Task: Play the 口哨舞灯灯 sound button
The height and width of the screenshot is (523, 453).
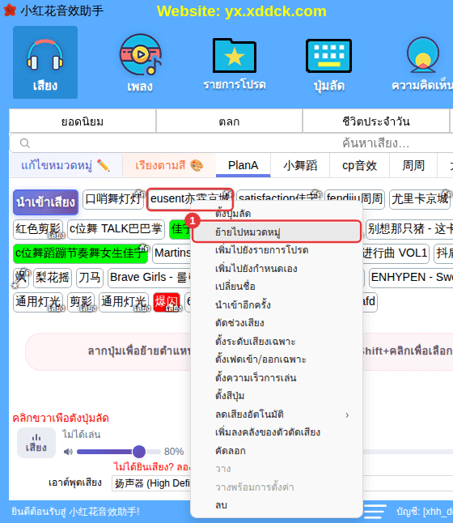Action: [113, 199]
